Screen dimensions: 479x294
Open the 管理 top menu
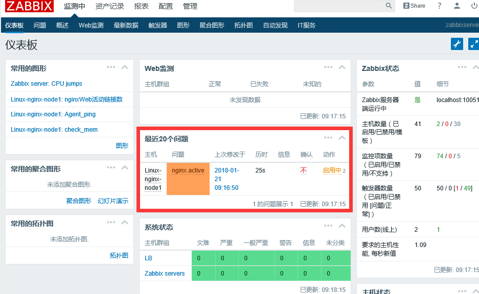[190, 6]
